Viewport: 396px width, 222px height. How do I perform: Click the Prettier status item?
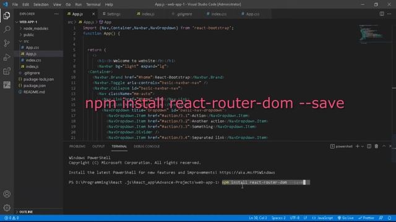pos(366,218)
